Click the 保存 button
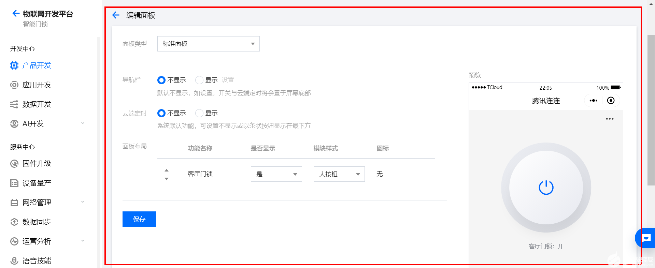The width and height of the screenshot is (655, 268). tap(139, 219)
